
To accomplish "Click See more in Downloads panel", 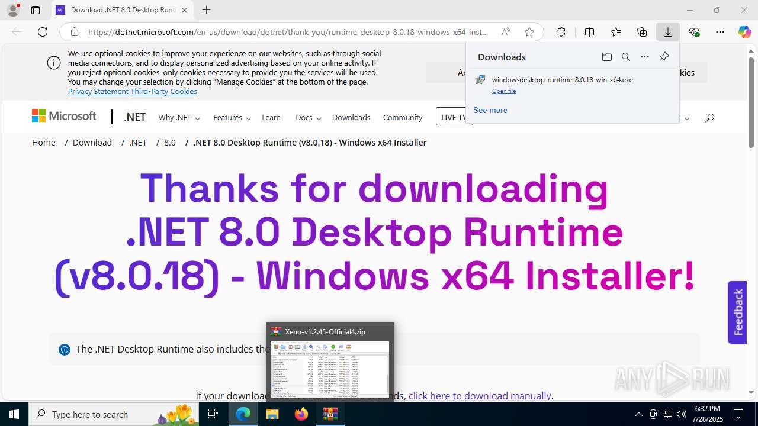I will pyautogui.click(x=490, y=110).
